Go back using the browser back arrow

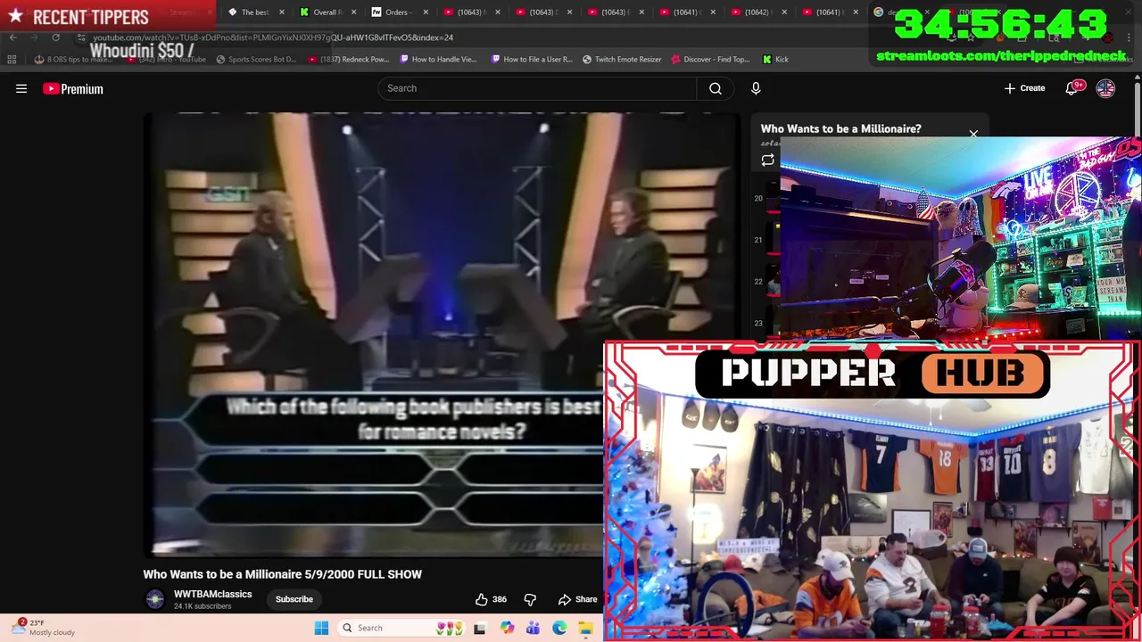[x=12, y=37]
